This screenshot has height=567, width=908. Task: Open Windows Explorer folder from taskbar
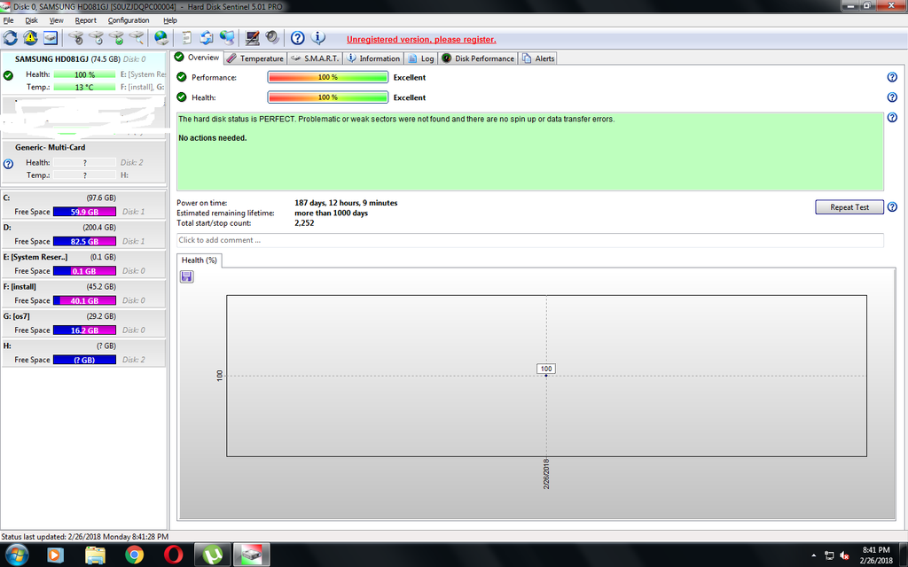96,555
